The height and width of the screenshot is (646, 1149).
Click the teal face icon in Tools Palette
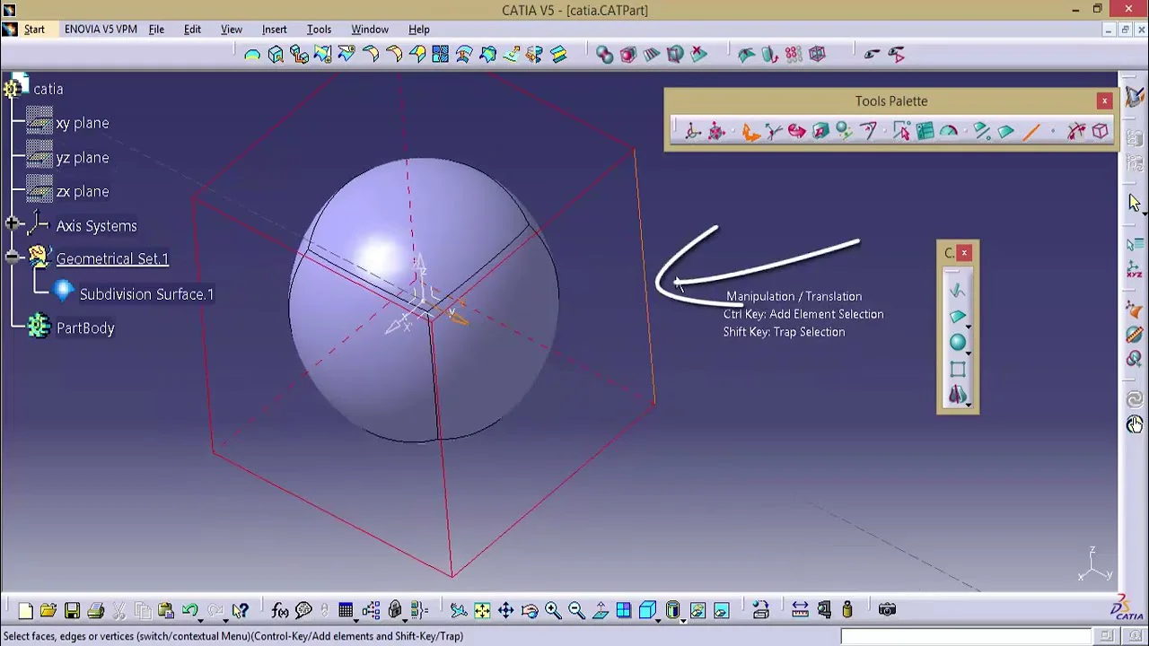[x=1005, y=132]
